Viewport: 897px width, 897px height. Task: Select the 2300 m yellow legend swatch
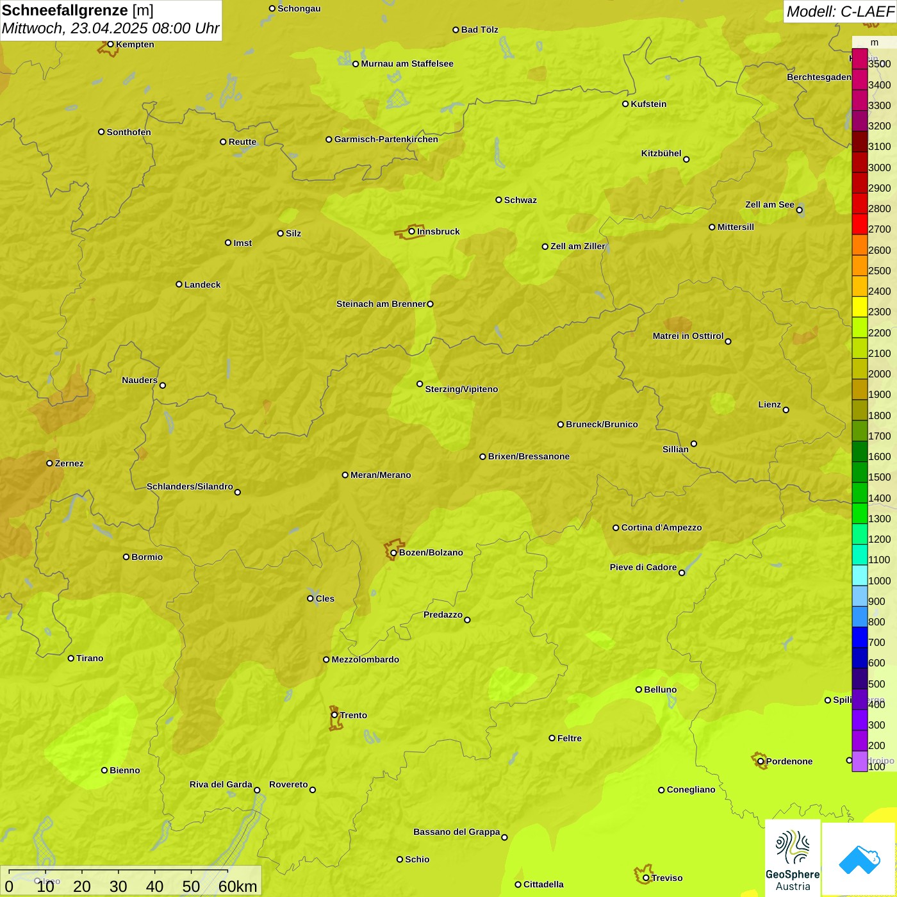[859, 307]
